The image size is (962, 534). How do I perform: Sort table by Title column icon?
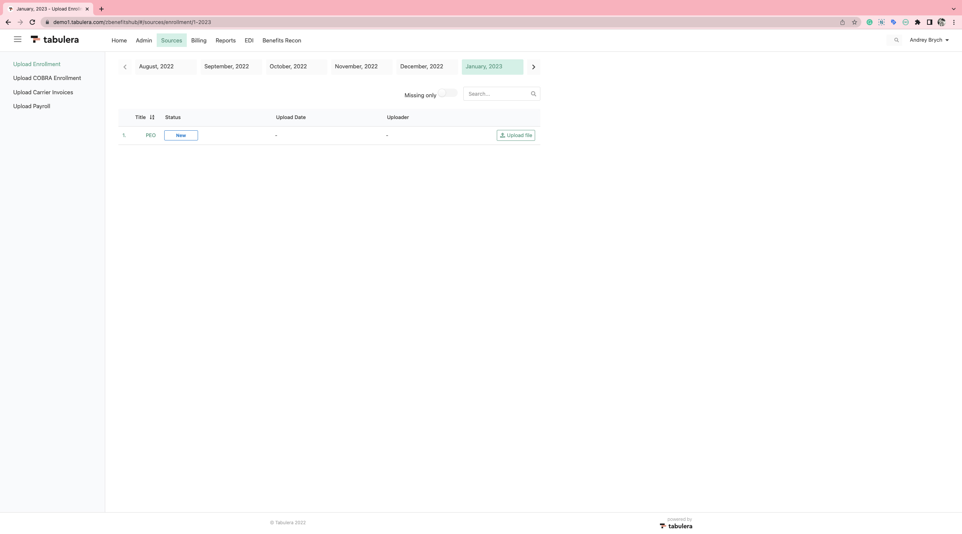click(152, 117)
